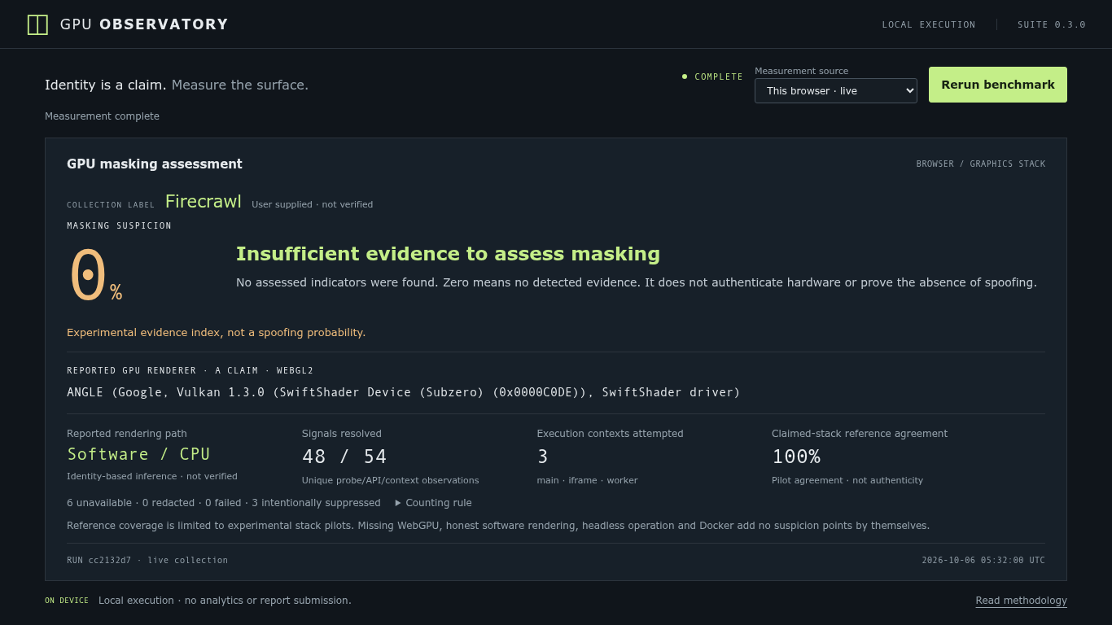This screenshot has height=625, width=1112.
Task: Click the 2026-10-06 05:32:00 UTC timestamp
Action: [x=983, y=560]
